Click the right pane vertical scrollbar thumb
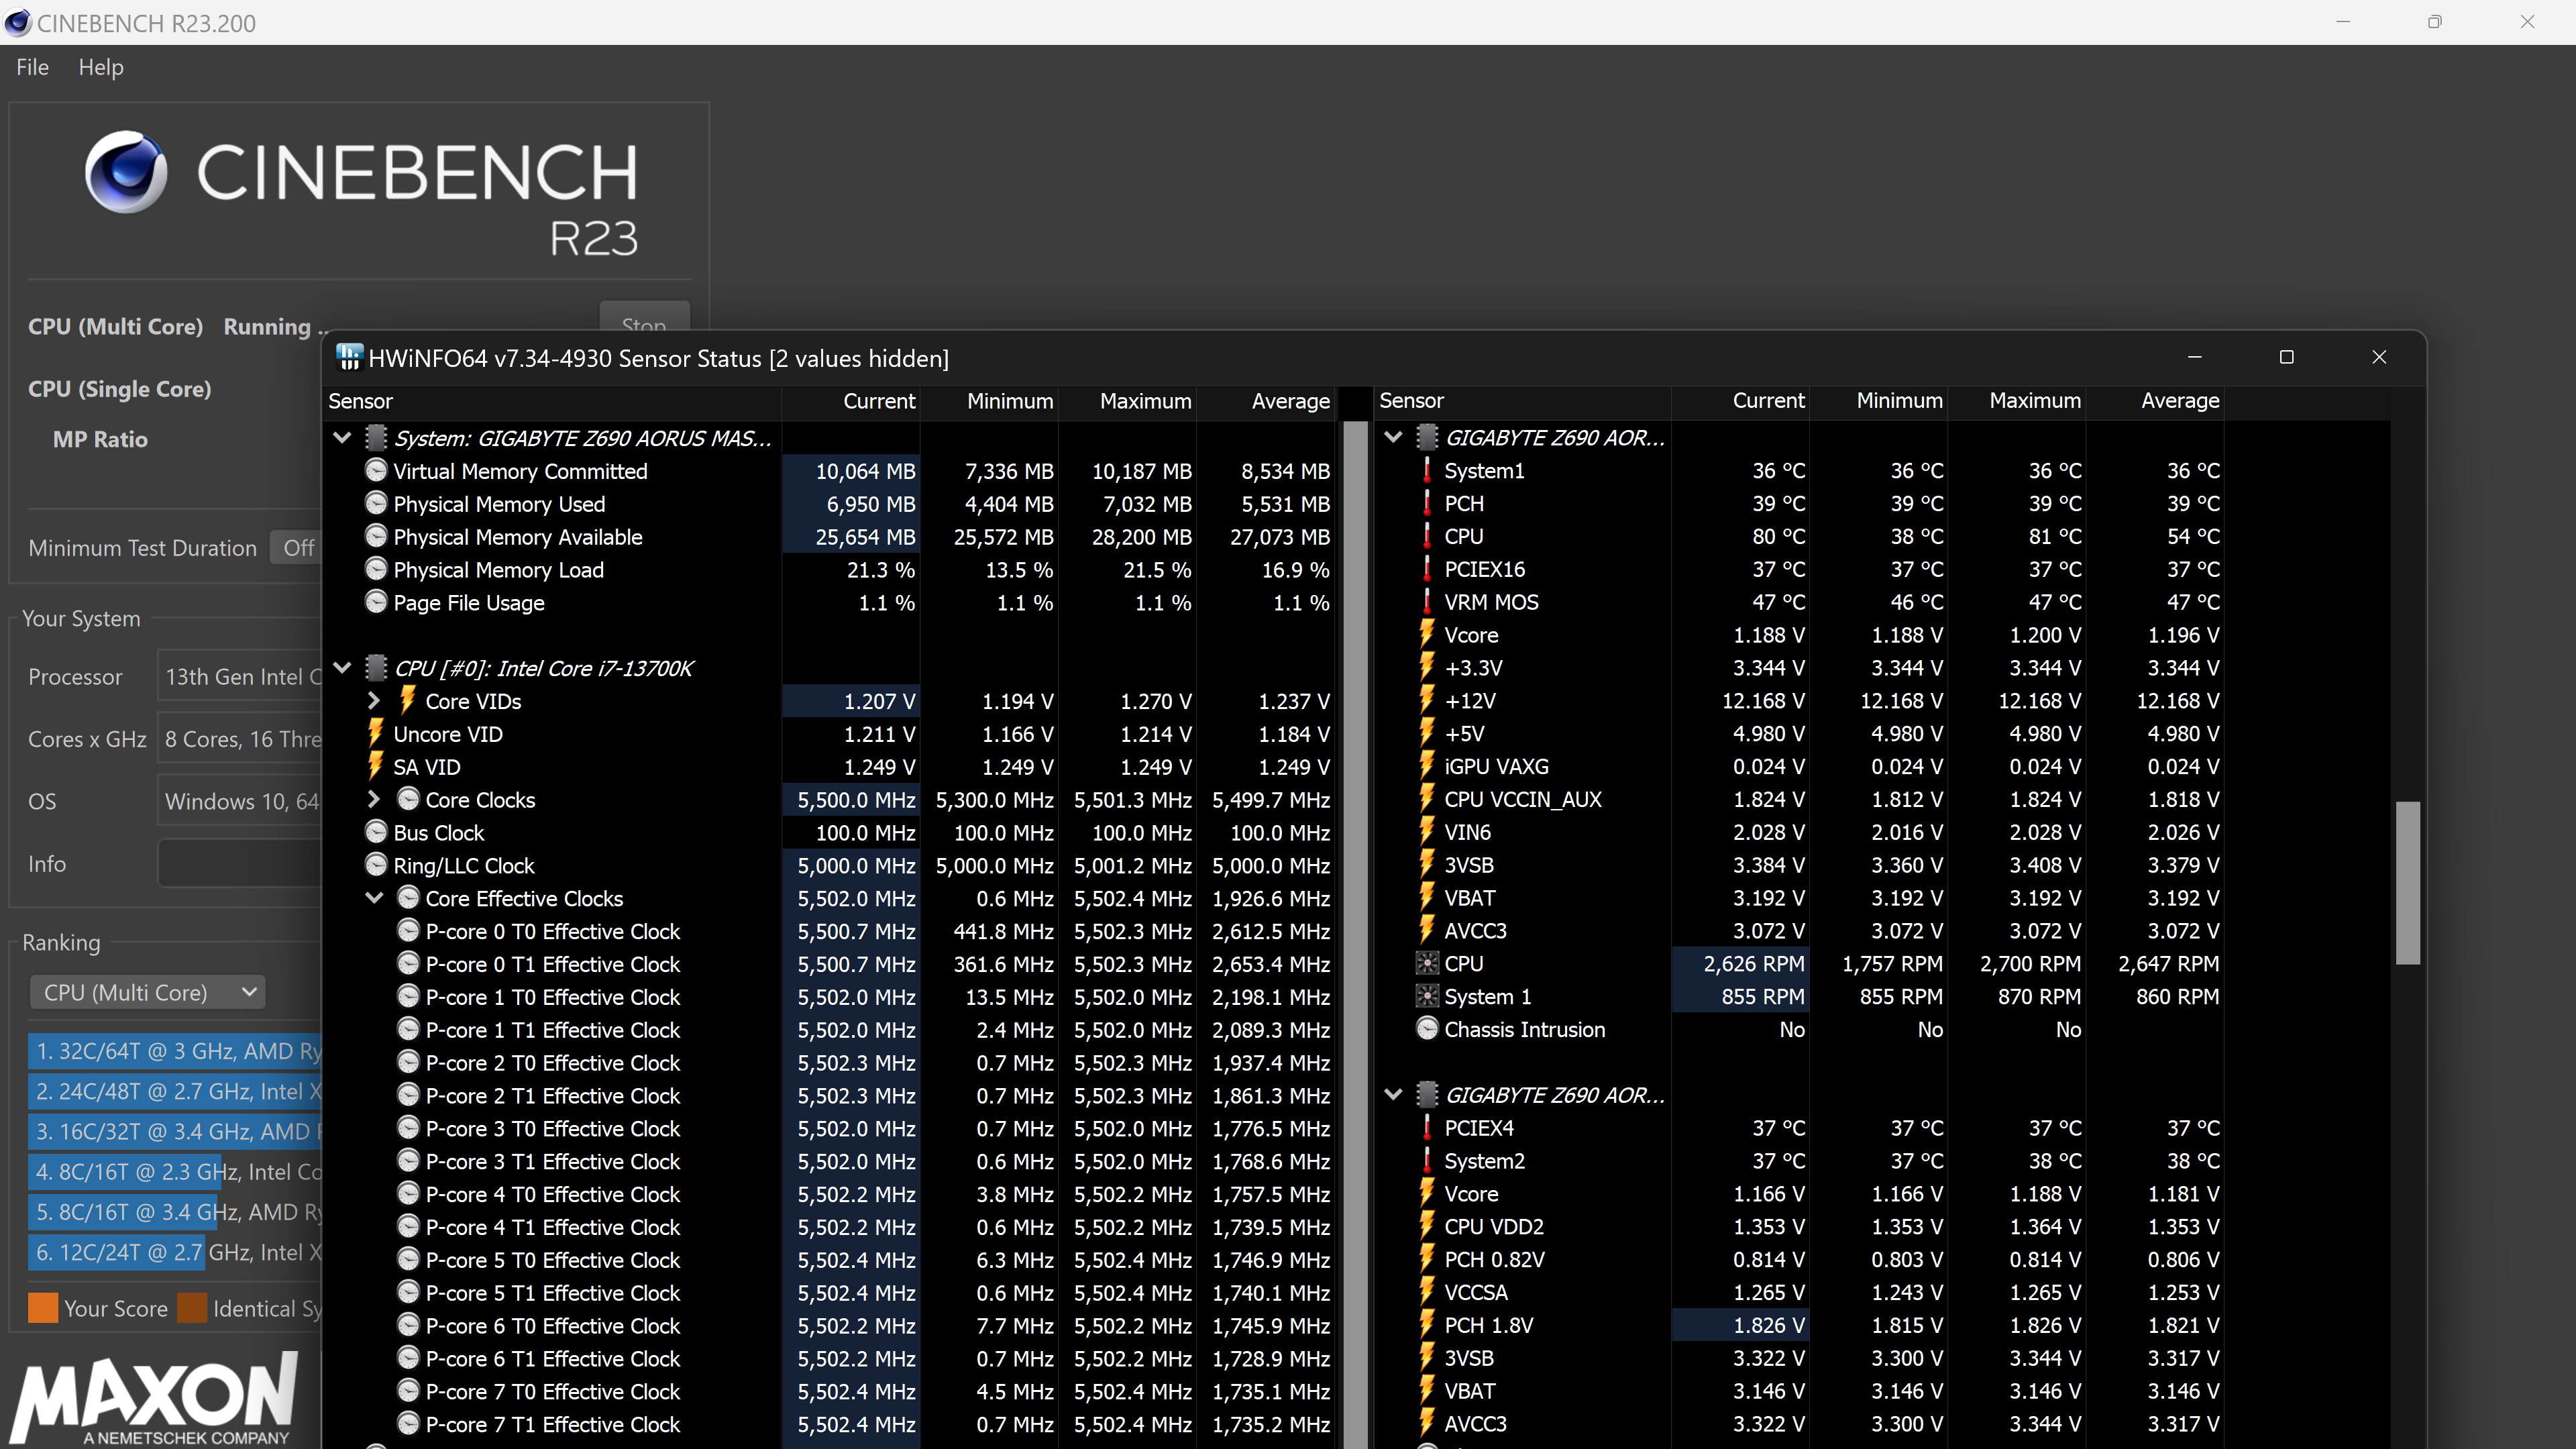Screen dimensions: 2576x1449 click(2408, 882)
